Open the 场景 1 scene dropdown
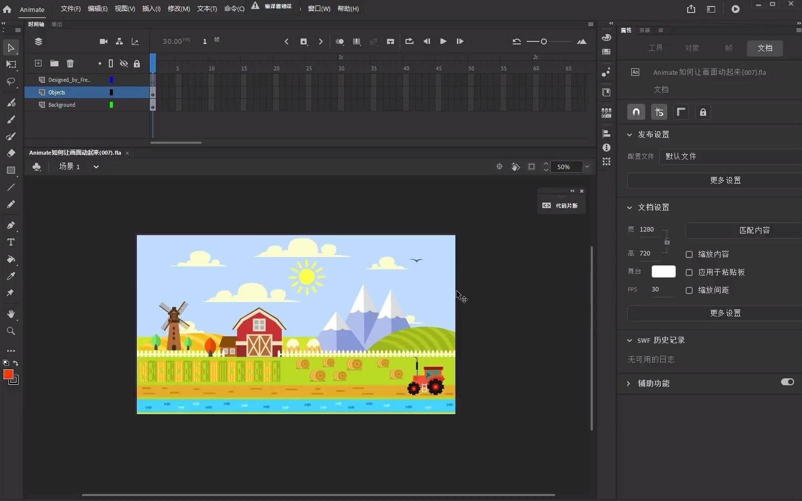 pos(96,167)
